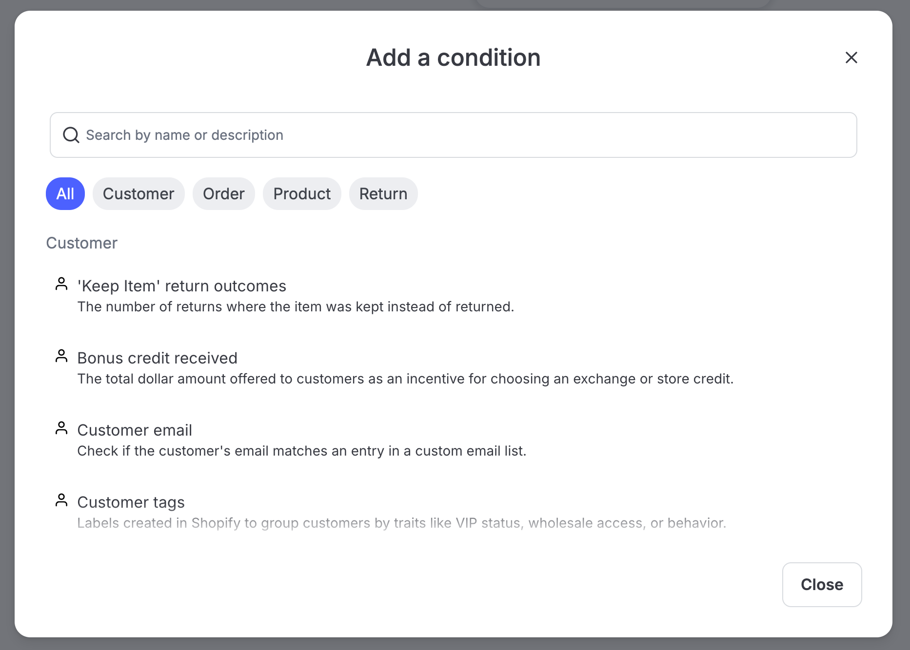Choose the 'Keep Item' return outcomes condition

coord(182,286)
